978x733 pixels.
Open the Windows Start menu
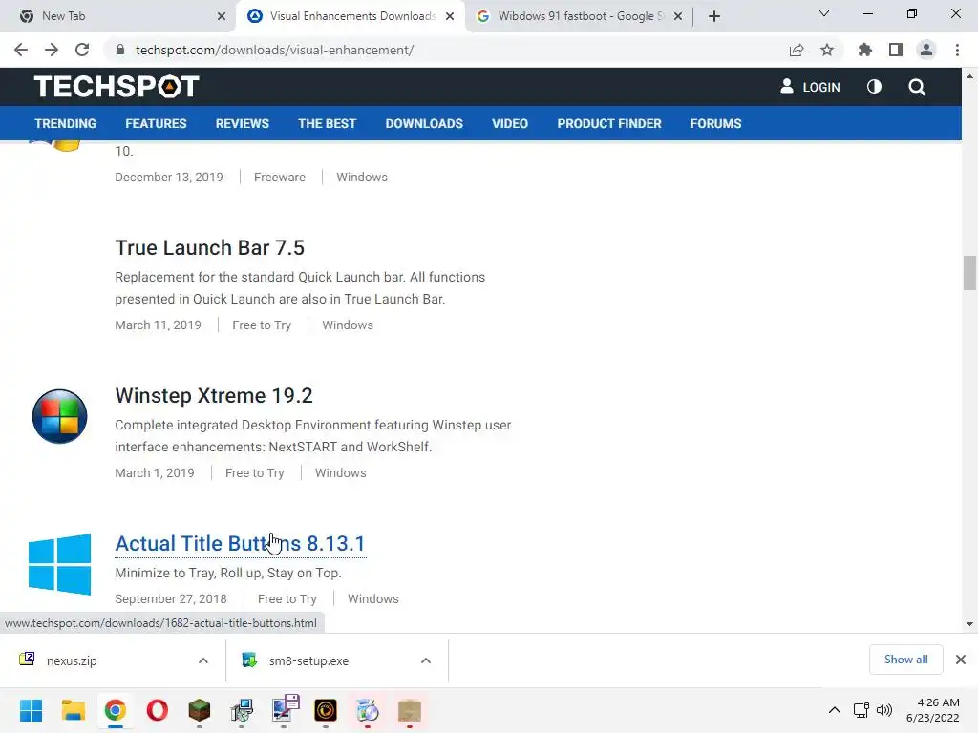(x=31, y=710)
